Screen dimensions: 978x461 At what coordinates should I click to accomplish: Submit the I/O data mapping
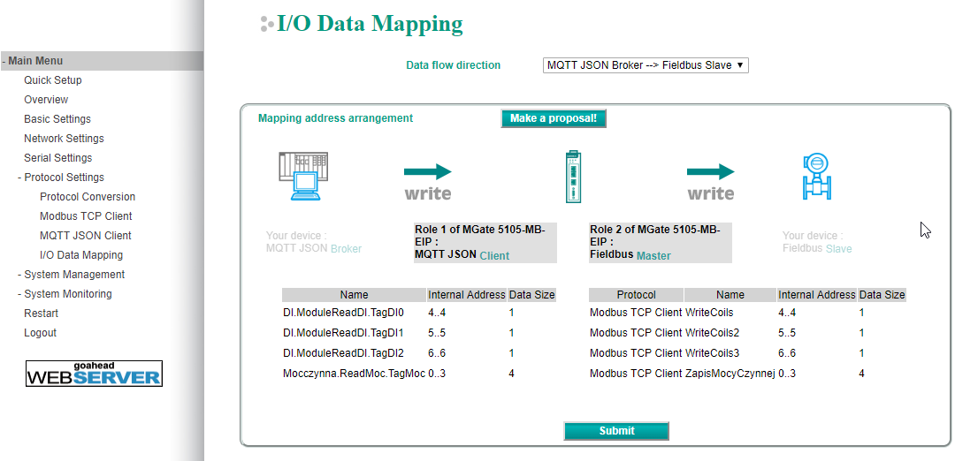tap(616, 431)
